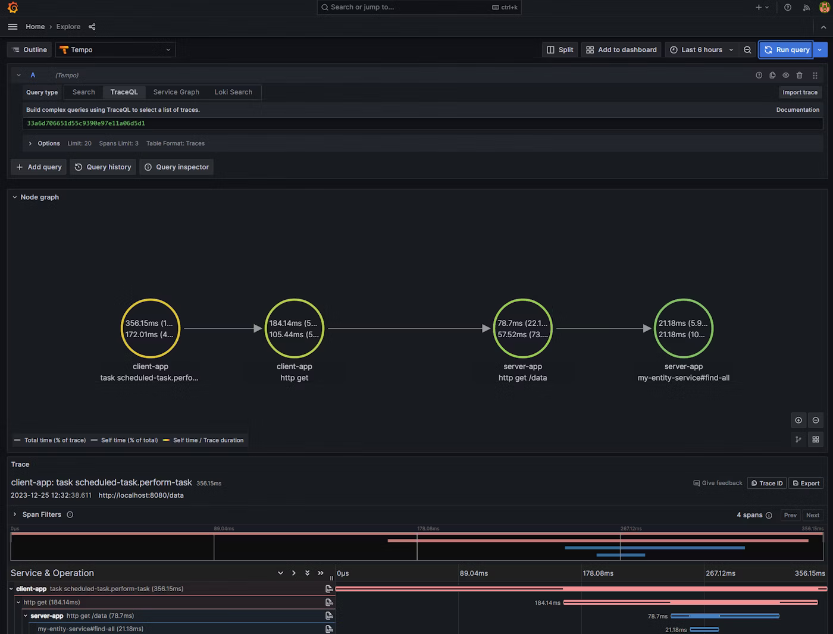Open the Tempo data source dropdown

coord(115,50)
